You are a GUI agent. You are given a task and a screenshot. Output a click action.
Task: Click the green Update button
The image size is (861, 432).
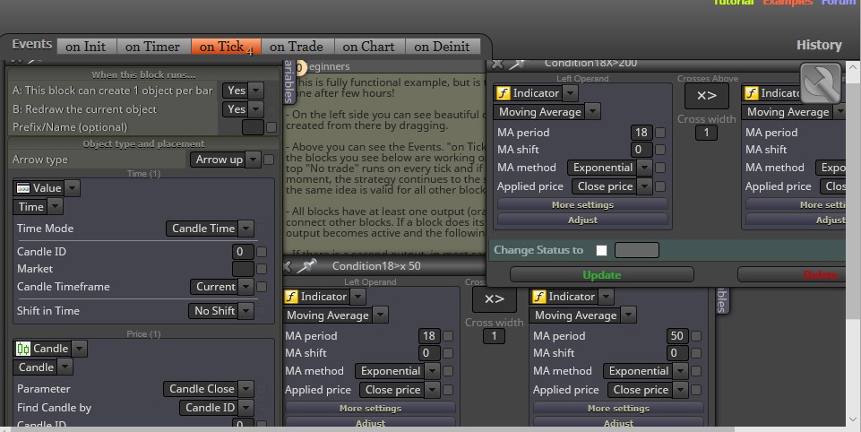click(x=602, y=275)
